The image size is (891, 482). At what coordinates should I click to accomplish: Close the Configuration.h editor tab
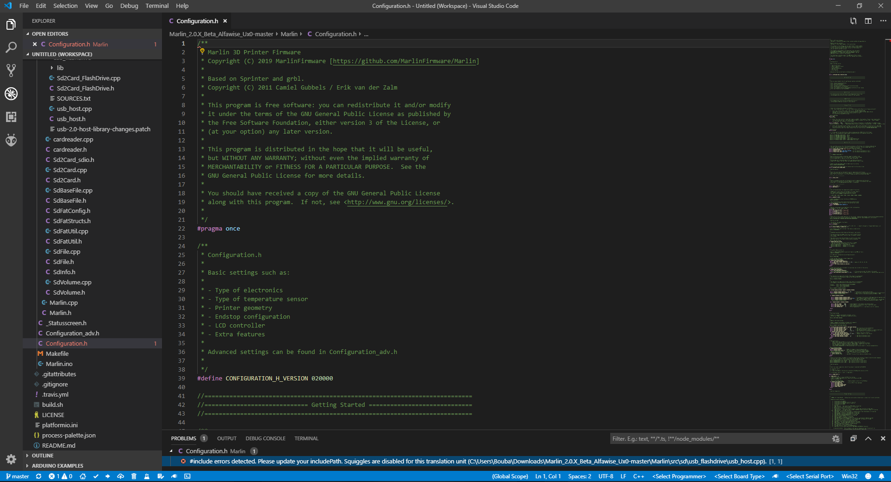click(225, 21)
